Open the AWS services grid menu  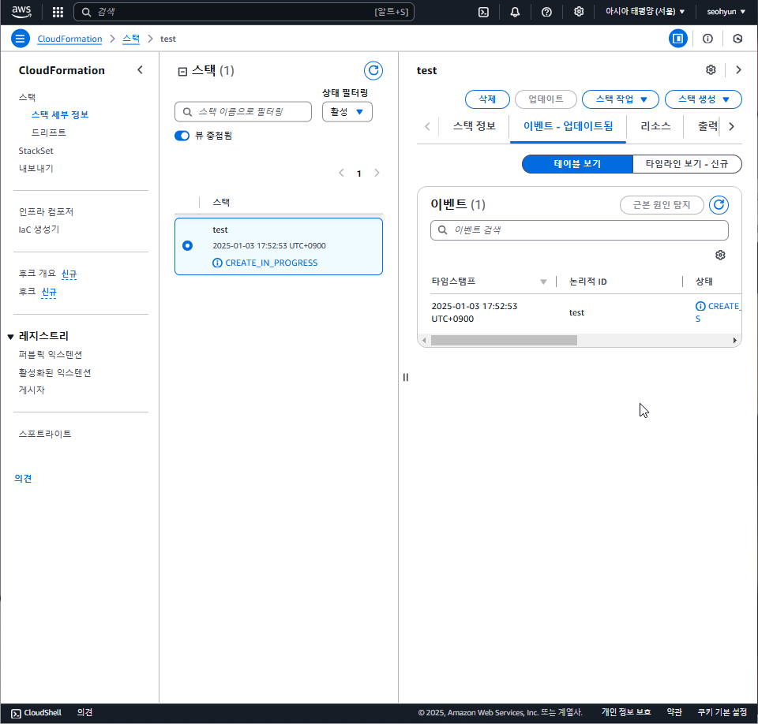(58, 12)
